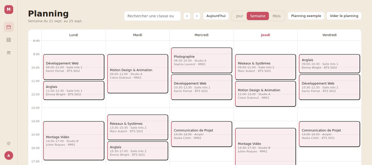The image size is (372, 165).
Task: Open Tuesday Réseaux & Systèmes event
Action: pos(138,127)
